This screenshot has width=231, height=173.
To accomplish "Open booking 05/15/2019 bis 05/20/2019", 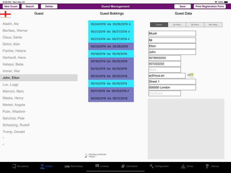I will click(x=111, y=76).
